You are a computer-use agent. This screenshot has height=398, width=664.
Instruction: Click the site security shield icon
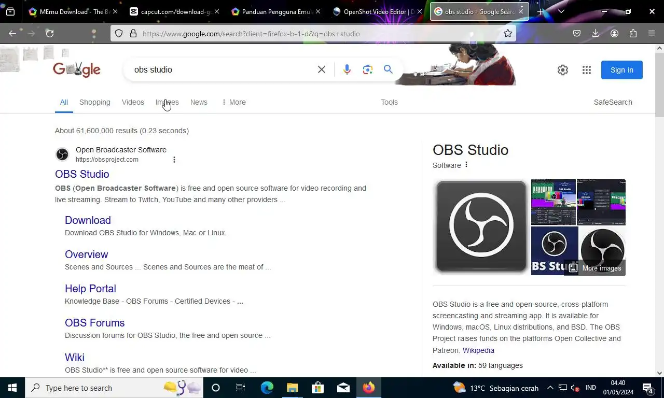(x=119, y=33)
